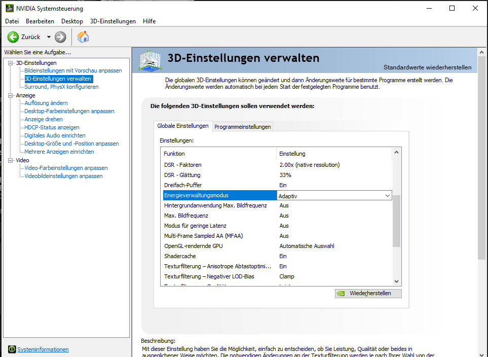Click settings list scrollbar down arrow
The width and height of the screenshot is (488, 357).
click(396, 281)
